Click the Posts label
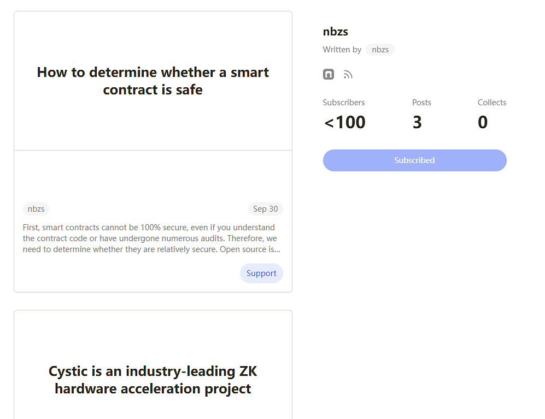Image resolution: width=545 pixels, height=419 pixels. click(421, 103)
